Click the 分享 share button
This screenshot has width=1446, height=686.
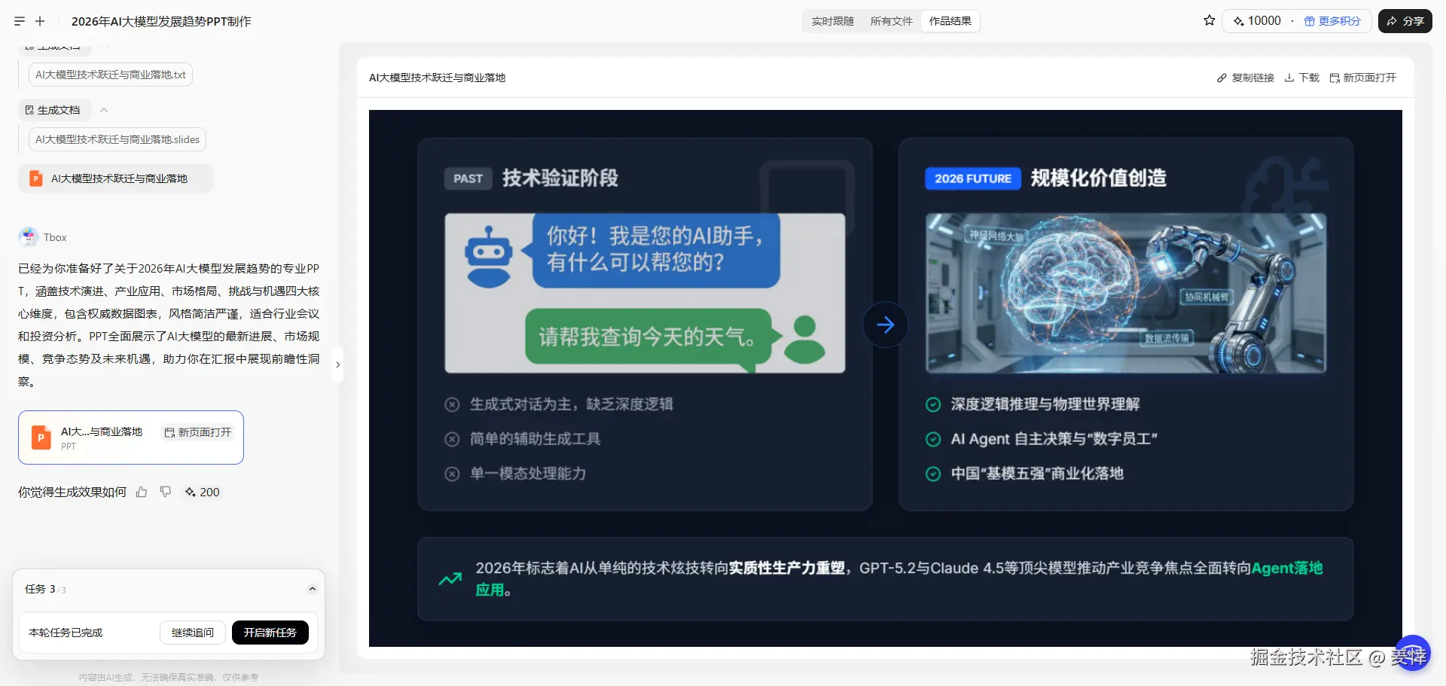[x=1405, y=21]
